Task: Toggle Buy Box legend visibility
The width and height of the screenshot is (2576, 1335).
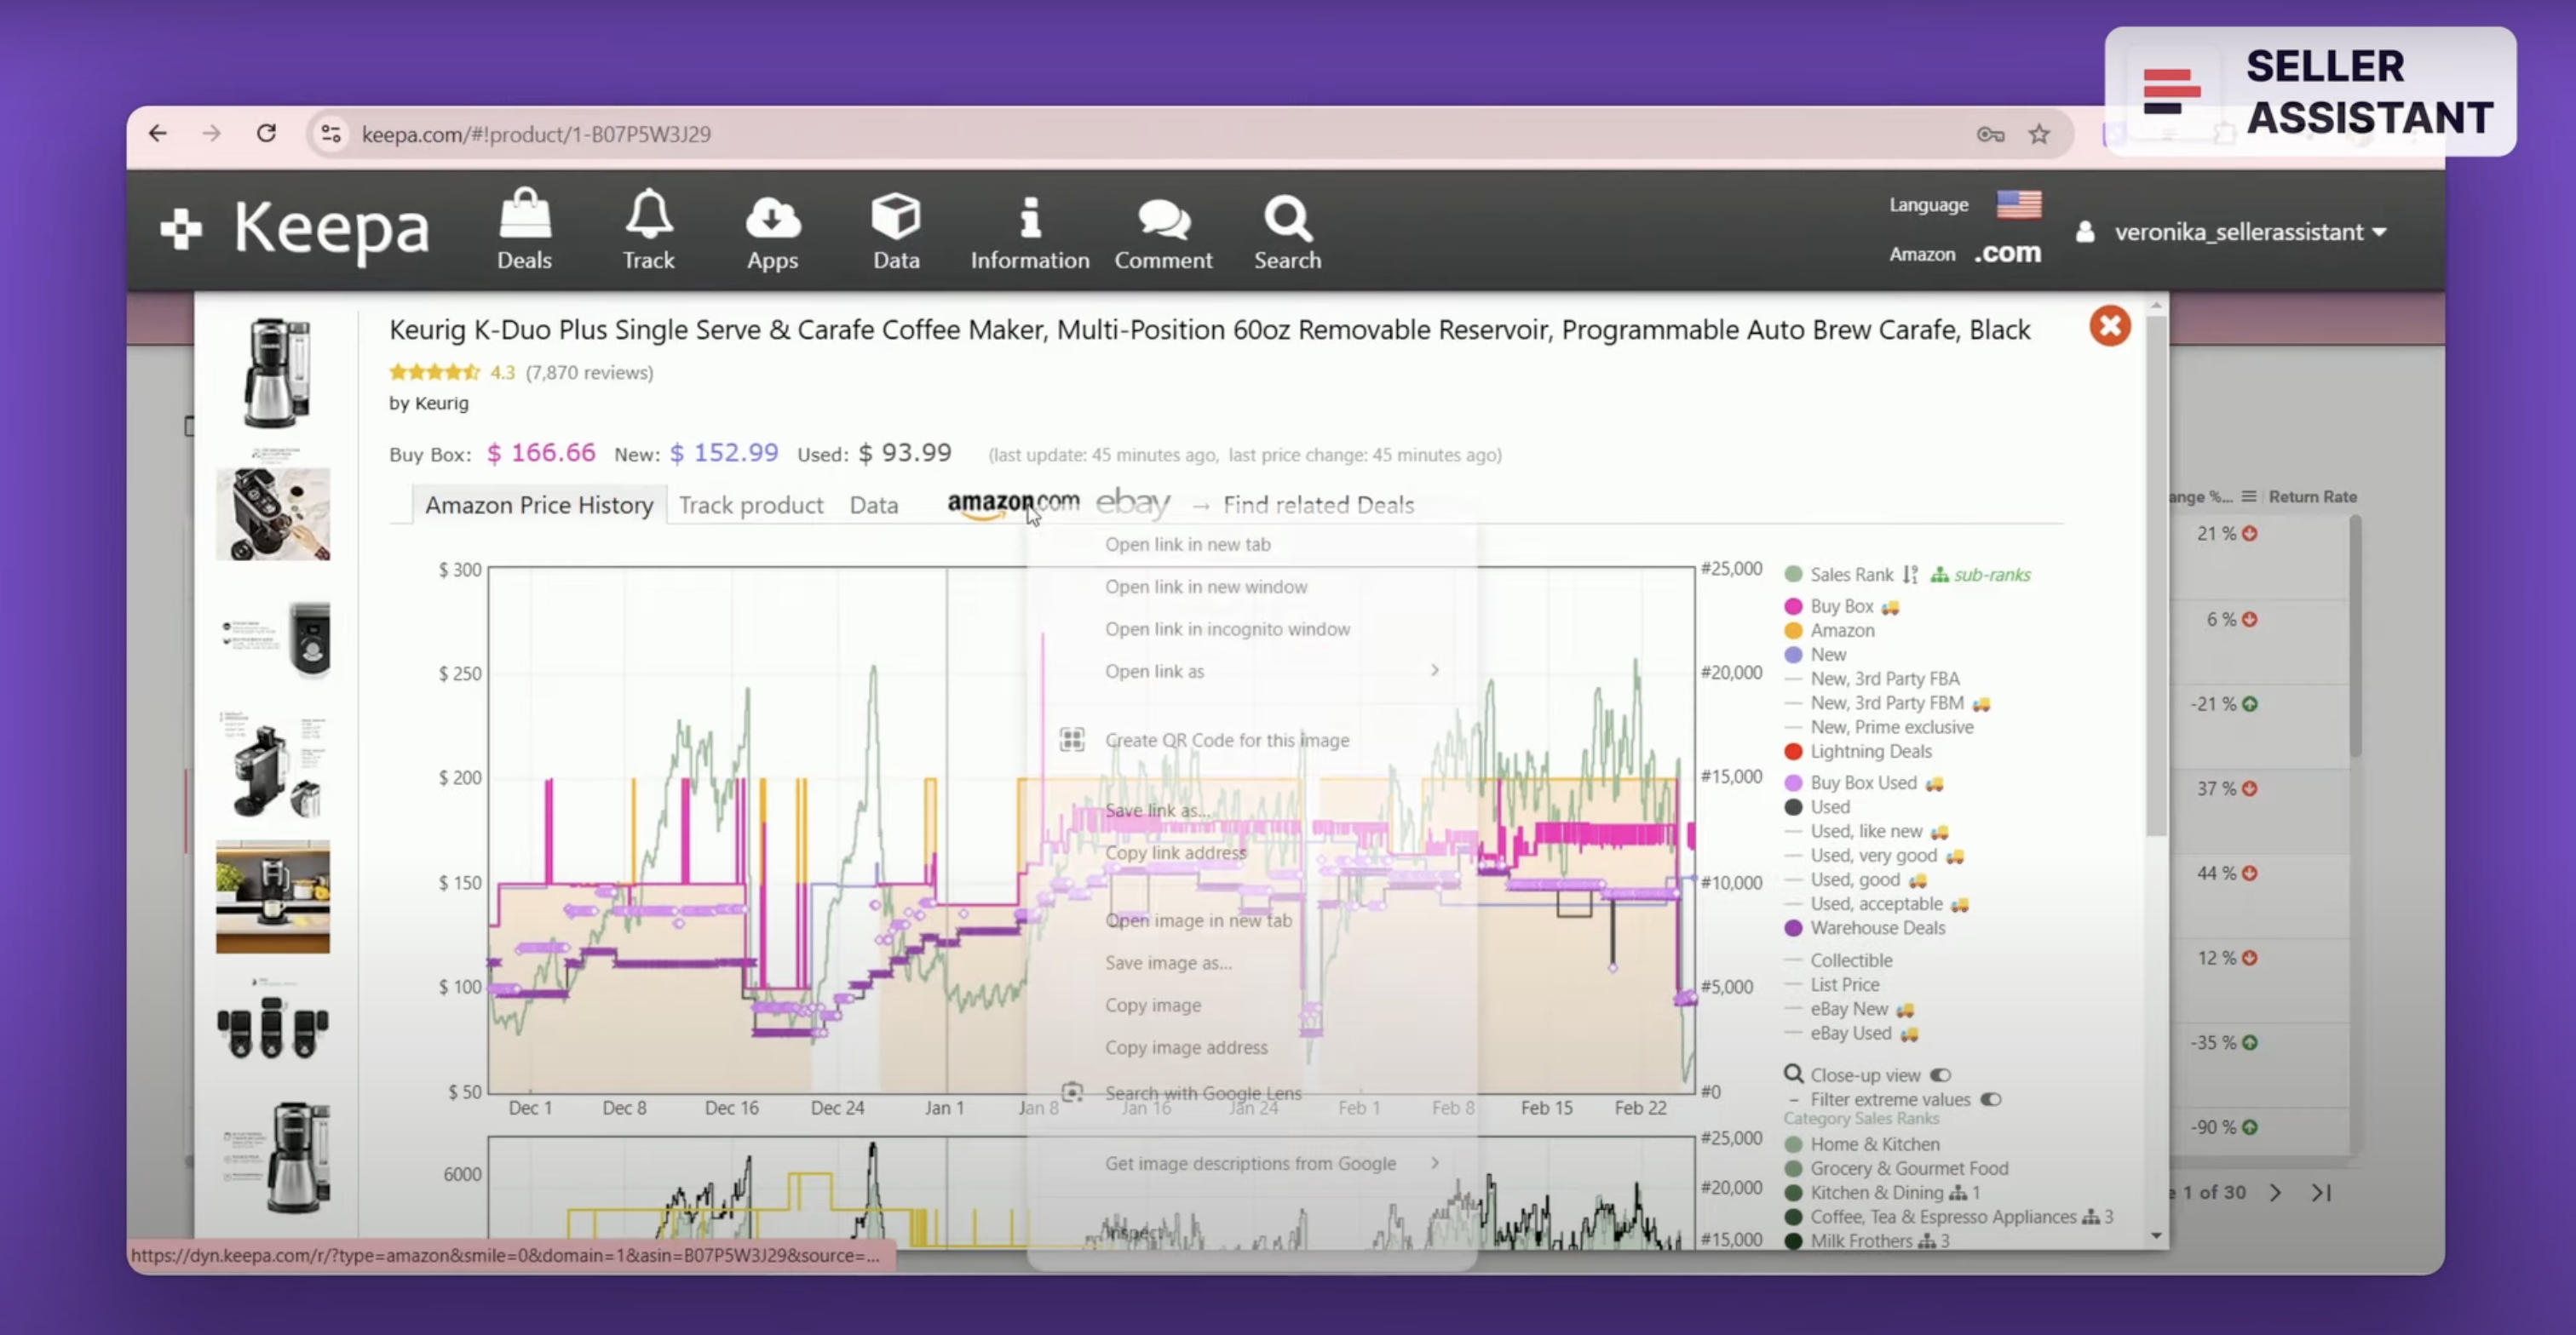Action: click(1841, 606)
